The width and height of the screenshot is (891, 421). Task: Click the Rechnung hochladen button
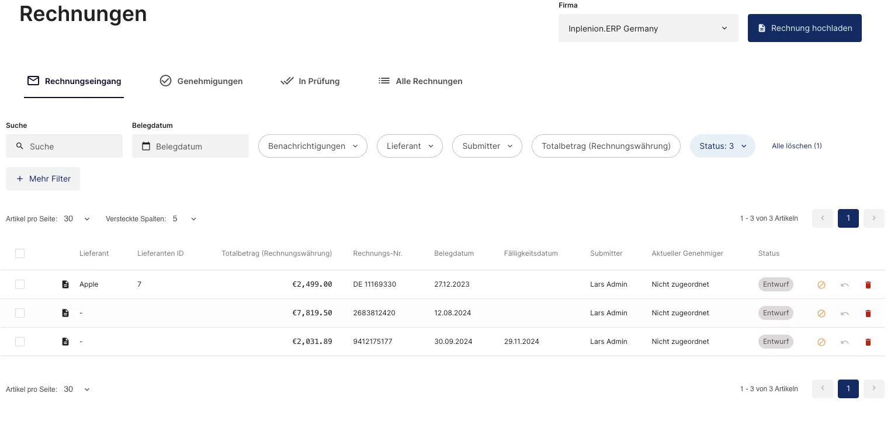(x=804, y=28)
